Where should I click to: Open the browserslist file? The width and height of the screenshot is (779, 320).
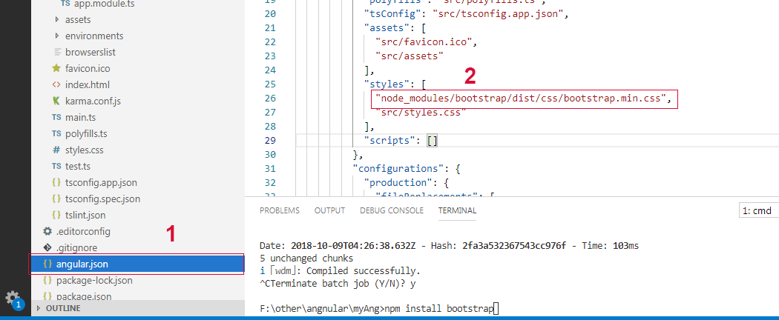click(x=90, y=52)
